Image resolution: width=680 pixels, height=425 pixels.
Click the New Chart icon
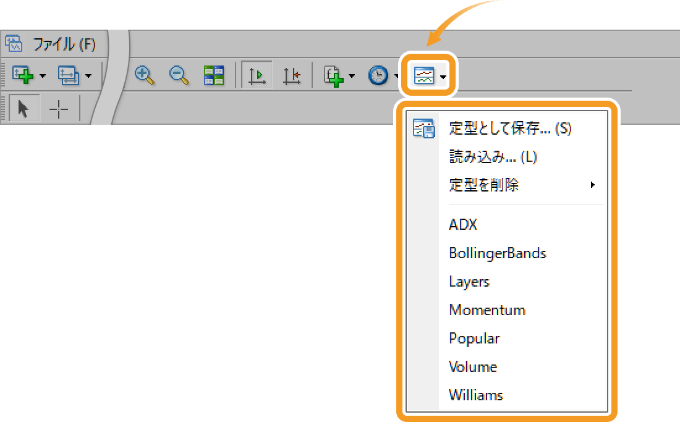tap(23, 75)
